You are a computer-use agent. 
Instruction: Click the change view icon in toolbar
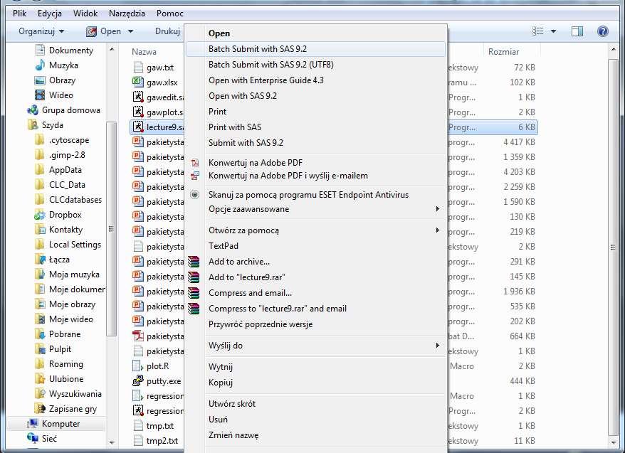pyautogui.click(x=538, y=31)
